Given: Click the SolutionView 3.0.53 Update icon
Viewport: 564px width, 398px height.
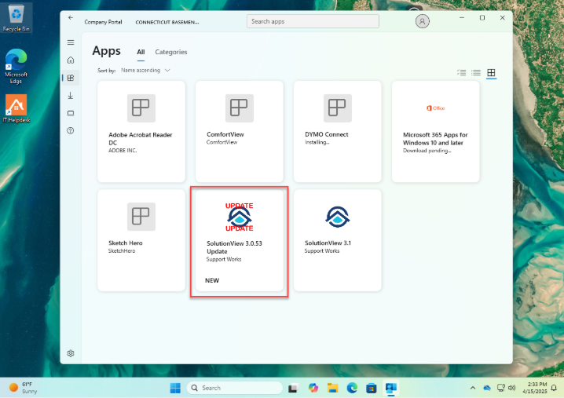Looking at the screenshot, I should pos(240,217).
